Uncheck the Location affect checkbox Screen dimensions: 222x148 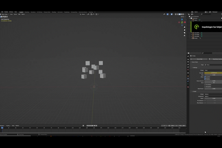pyautogui.click(x=205, y=77)
